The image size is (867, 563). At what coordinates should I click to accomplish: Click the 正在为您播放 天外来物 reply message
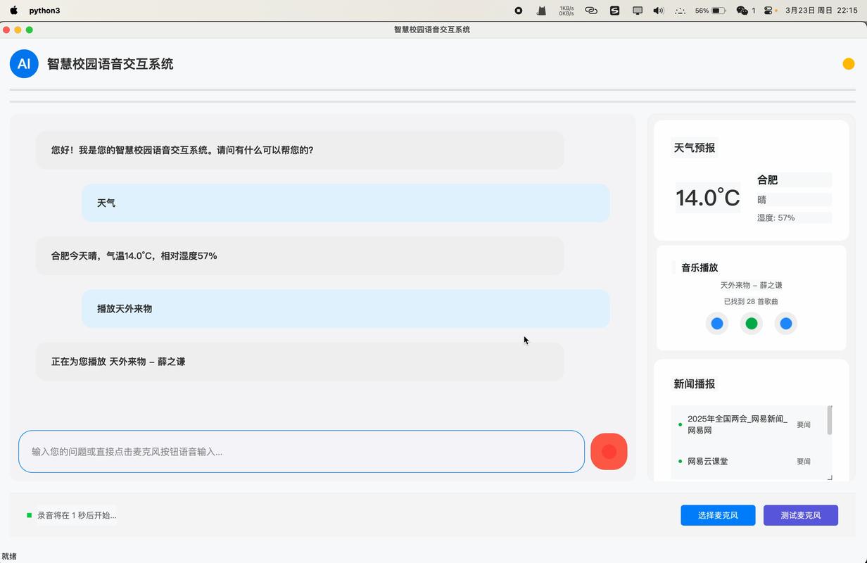tap(300, 362)
